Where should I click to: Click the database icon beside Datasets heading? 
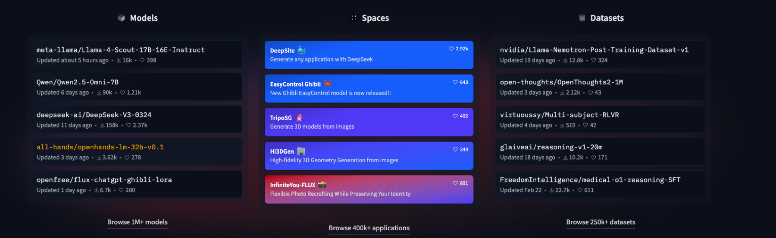click(x=582, y=18)
